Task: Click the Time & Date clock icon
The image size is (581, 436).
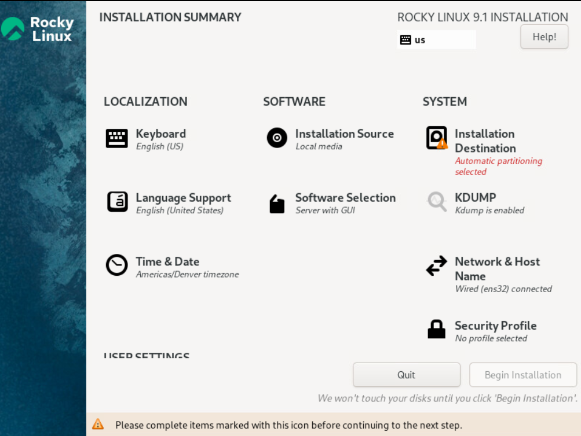Action: 116,265
